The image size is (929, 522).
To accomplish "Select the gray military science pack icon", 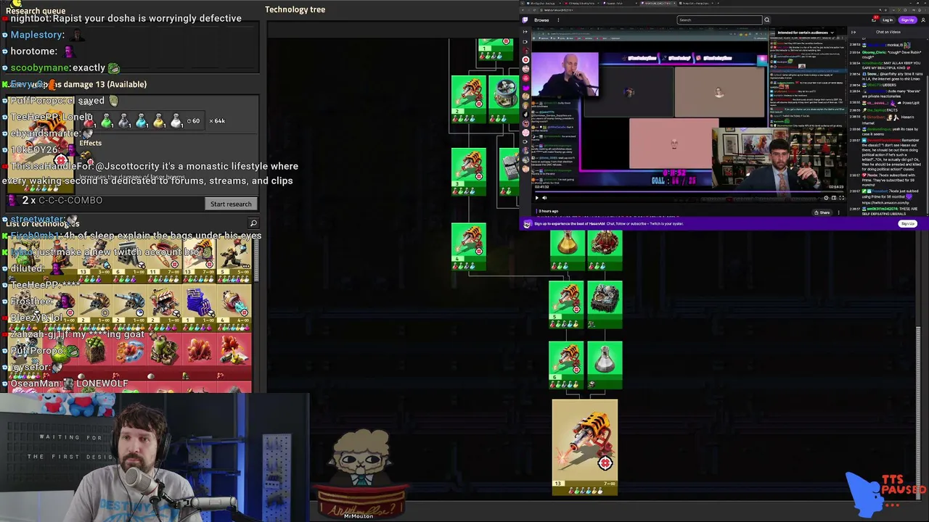I will 124,121.
